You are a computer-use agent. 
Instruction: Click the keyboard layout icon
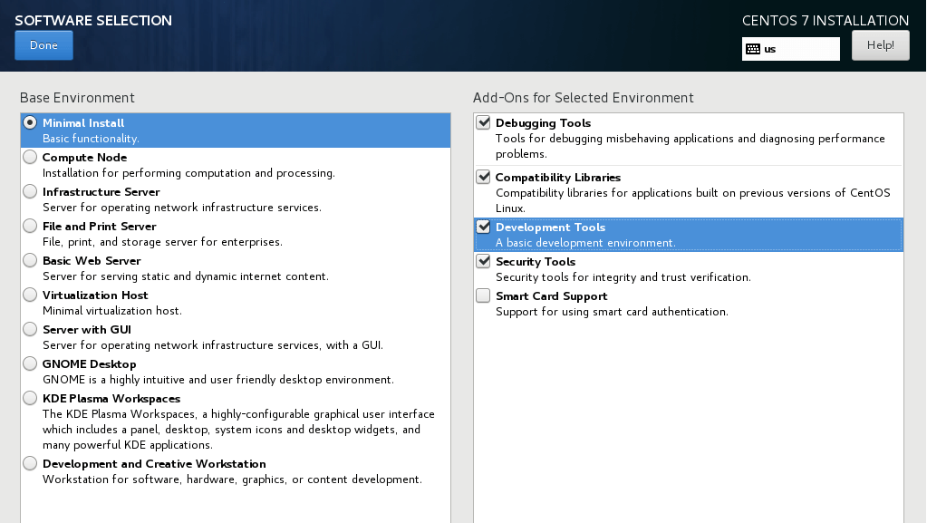coord(752,49)
